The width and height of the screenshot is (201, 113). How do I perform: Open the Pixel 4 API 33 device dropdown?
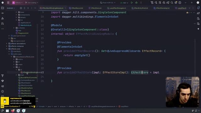pyautogui.click(x=108, y=3)
